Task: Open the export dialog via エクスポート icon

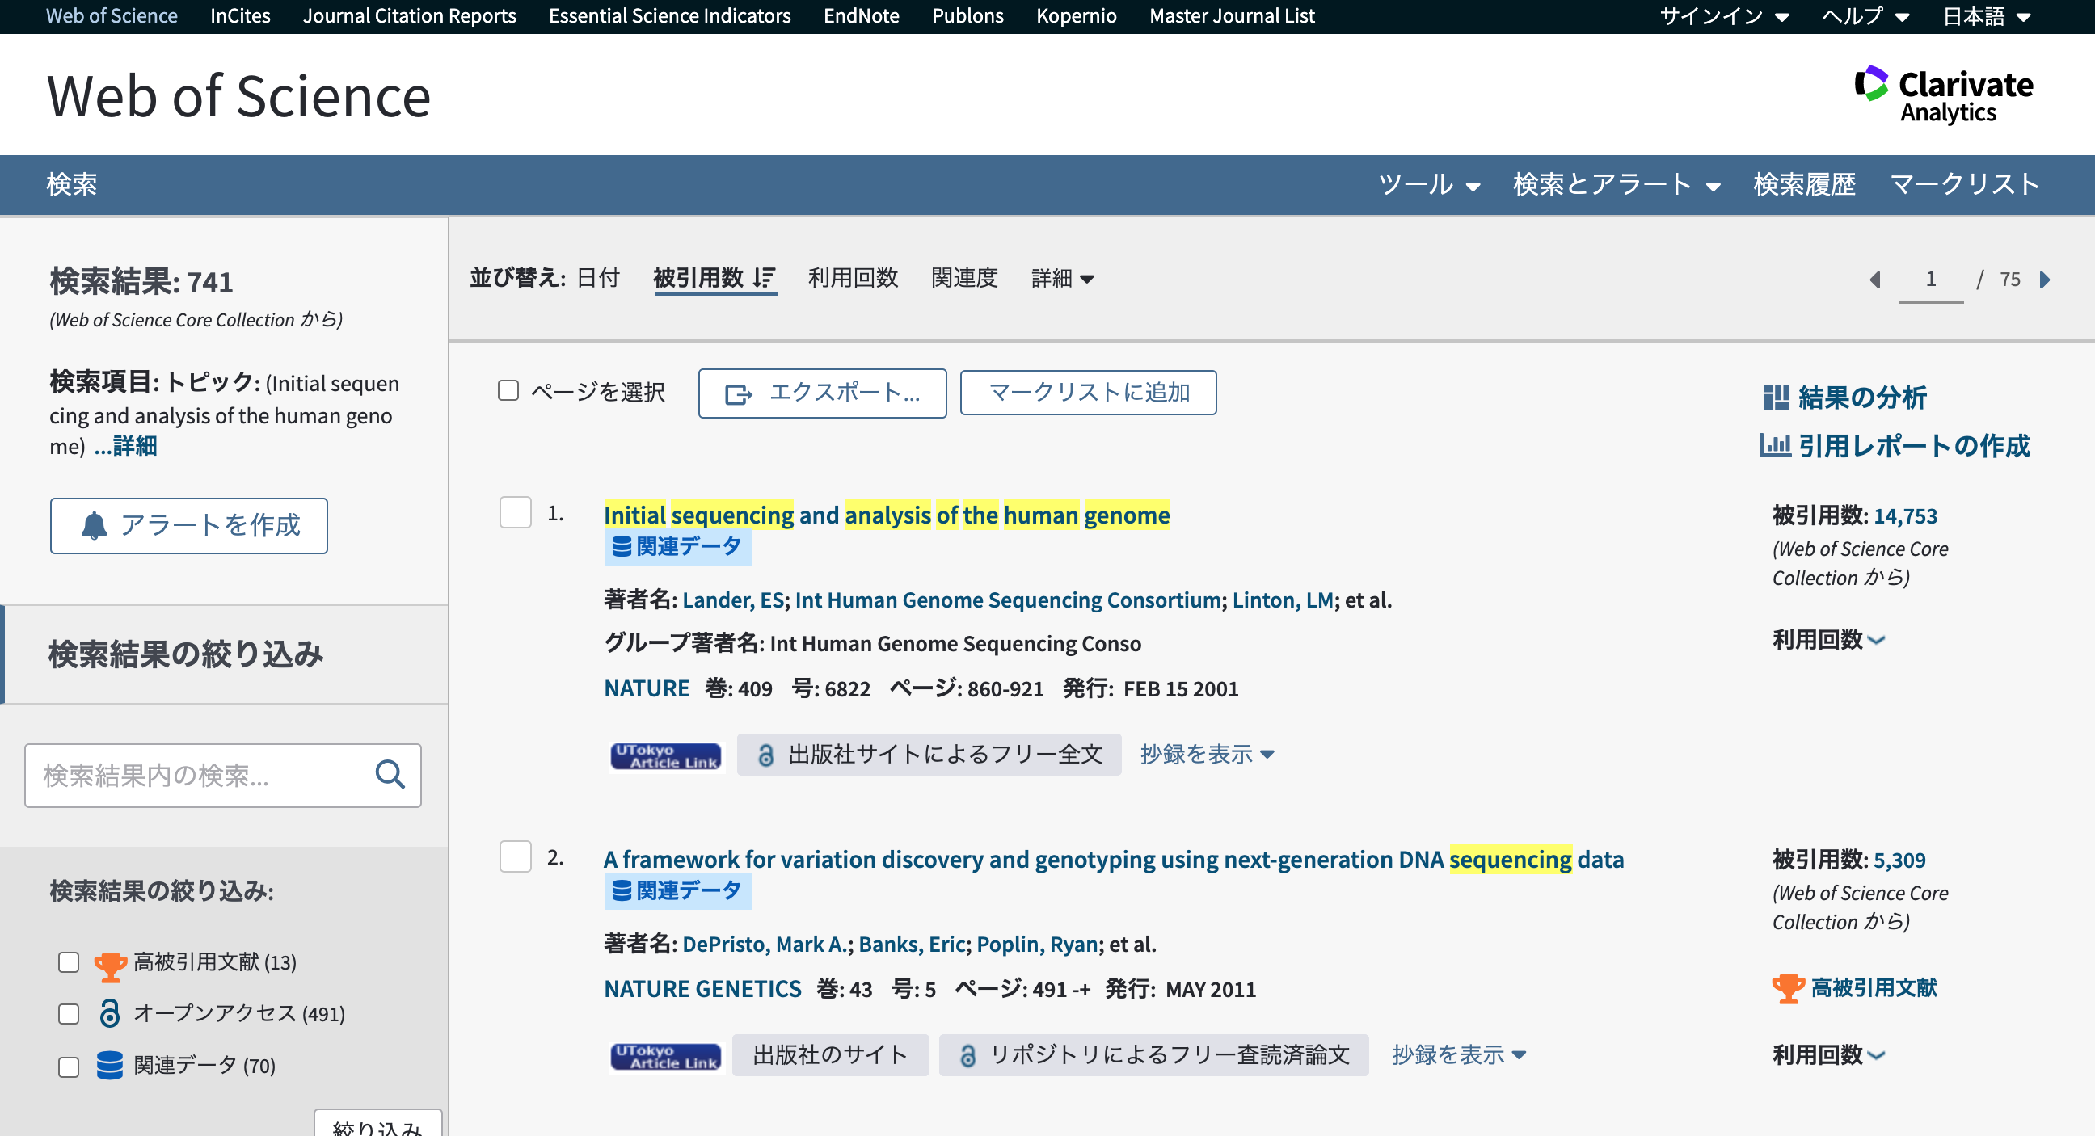Action: (737, 393)
